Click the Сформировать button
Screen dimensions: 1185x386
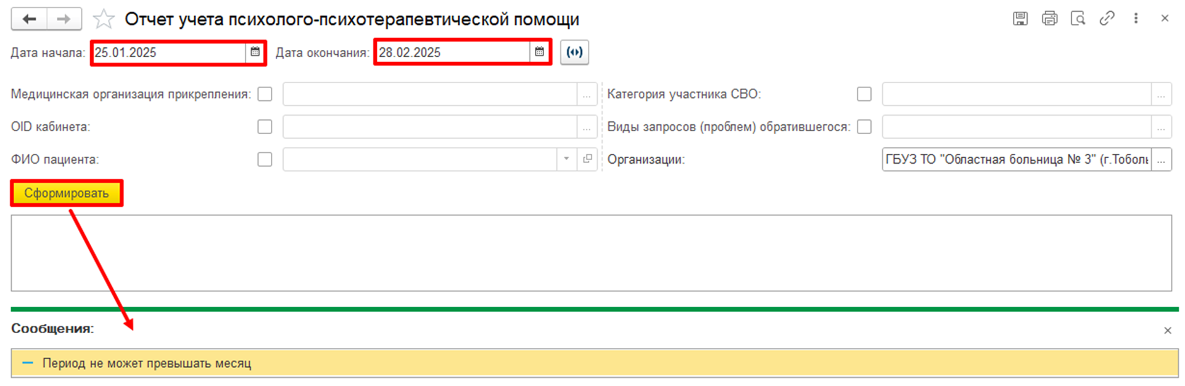(67, 193)
